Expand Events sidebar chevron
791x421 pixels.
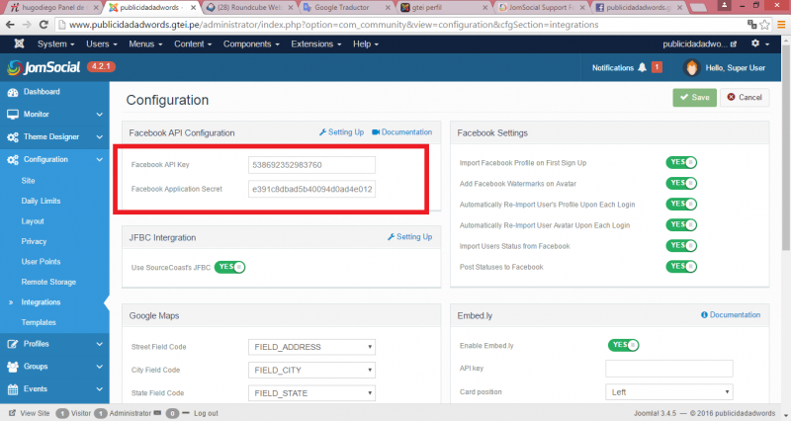pos(100,389)
